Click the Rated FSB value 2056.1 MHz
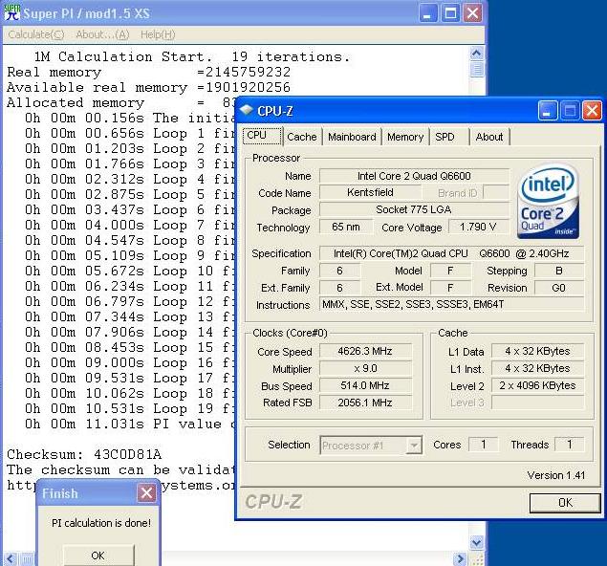Viewport: 607px width, 566px height. click(x=365, y=403)
